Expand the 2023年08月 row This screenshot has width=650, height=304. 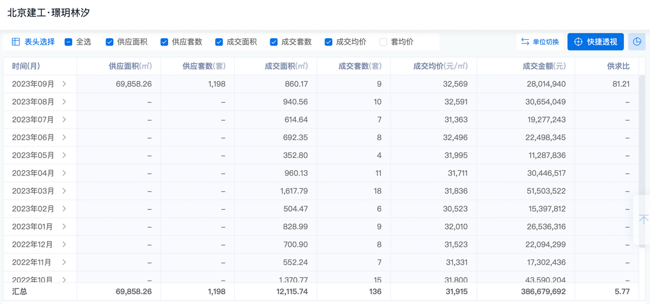coord(64,102)
